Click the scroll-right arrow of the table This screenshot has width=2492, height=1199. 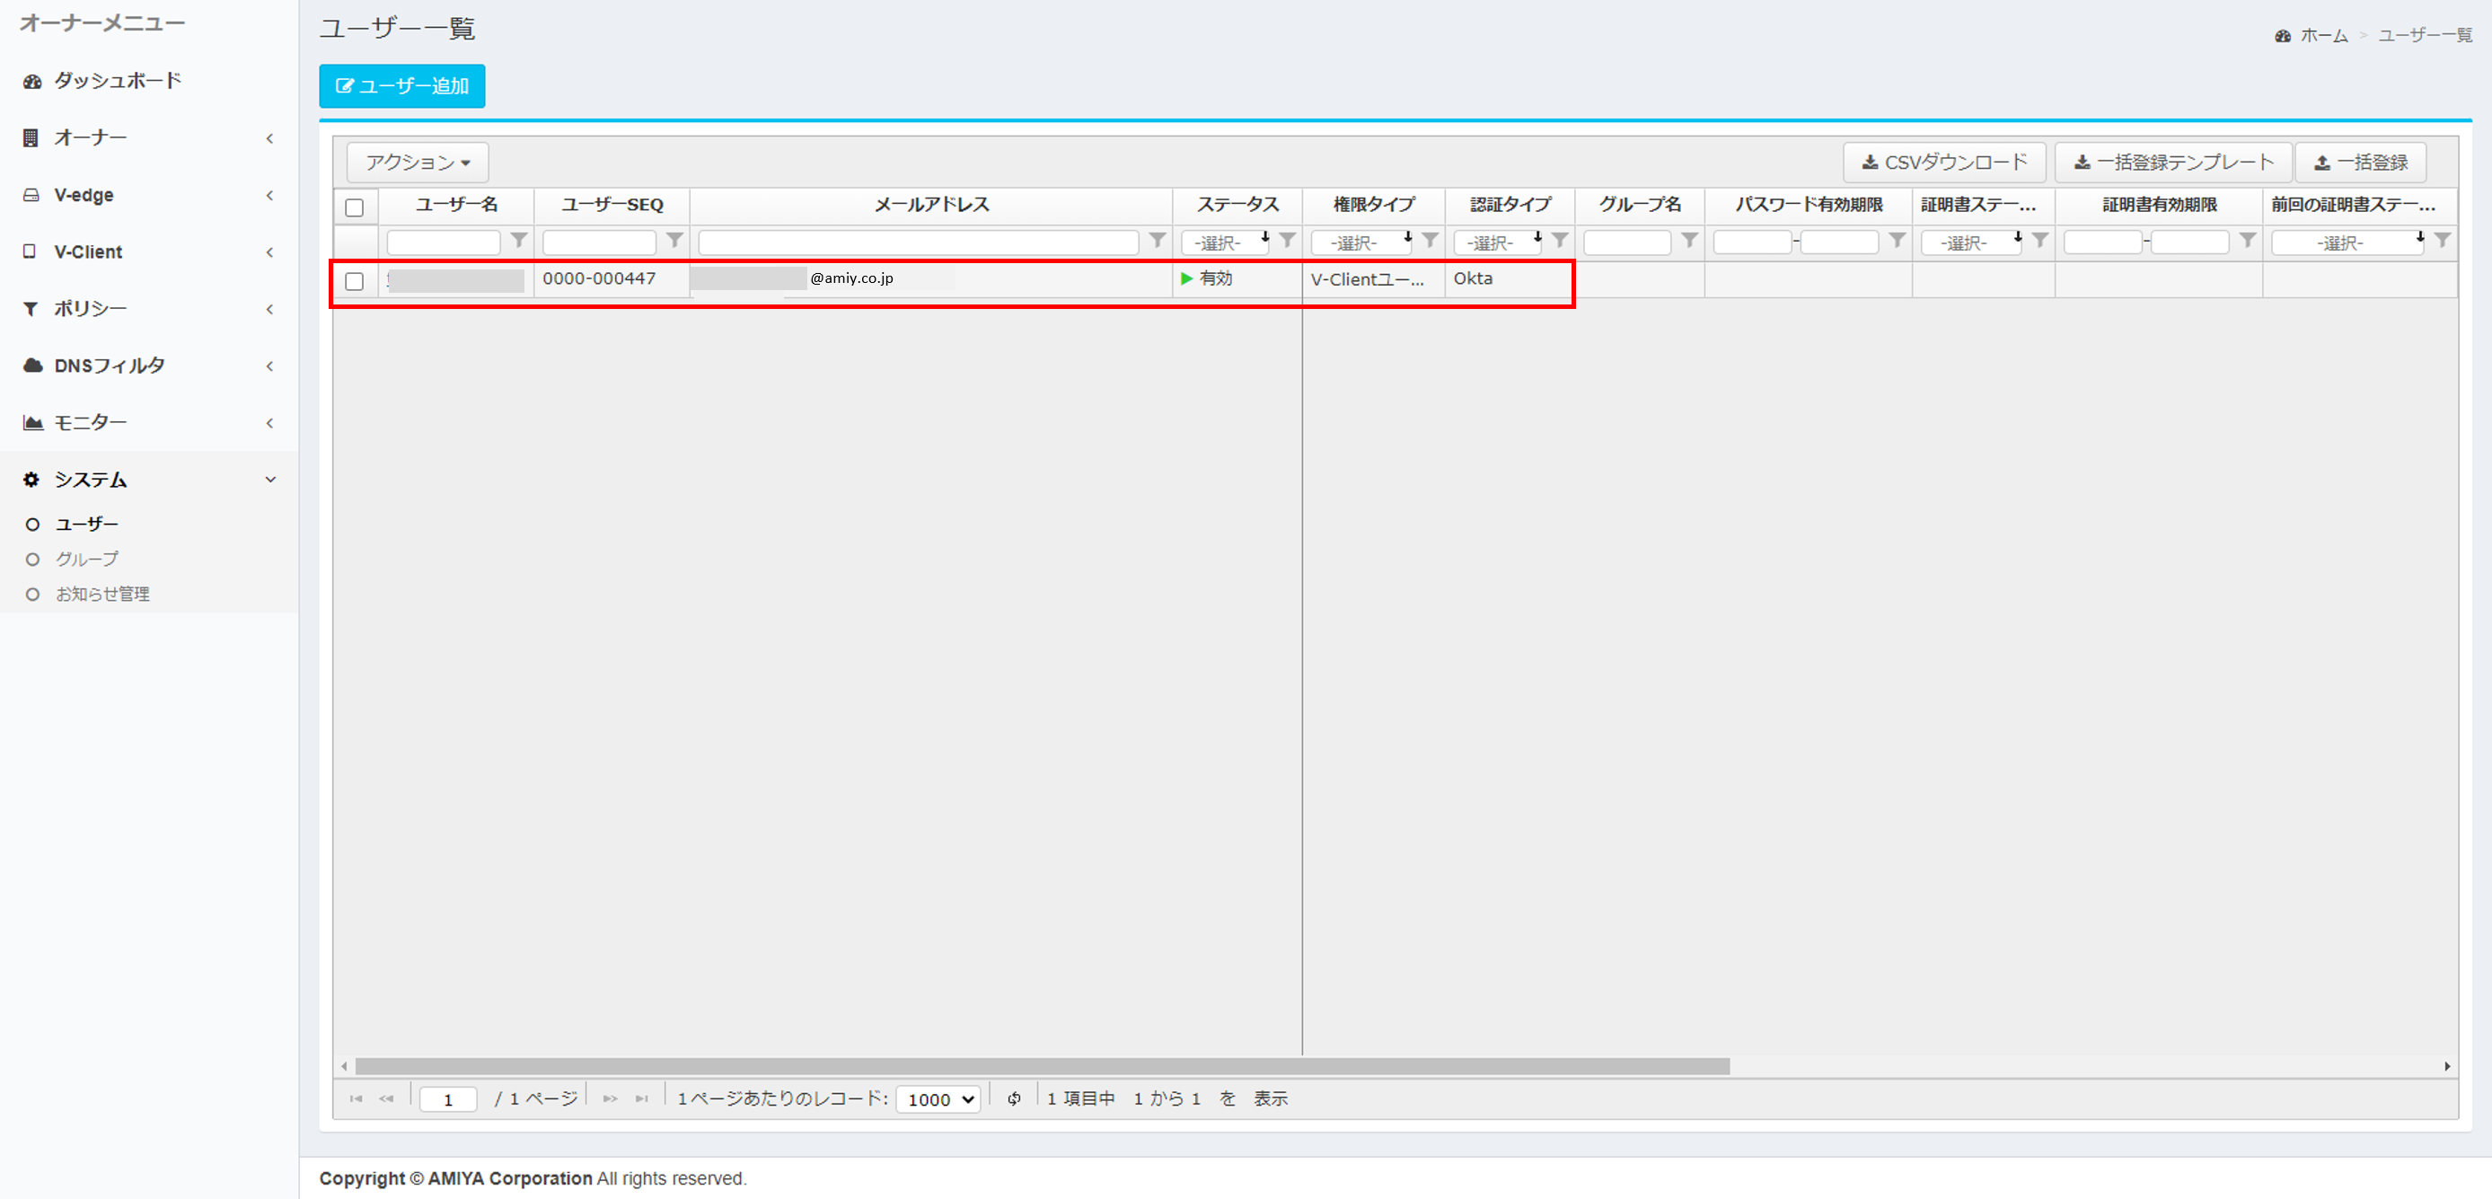[2447, 1066]
